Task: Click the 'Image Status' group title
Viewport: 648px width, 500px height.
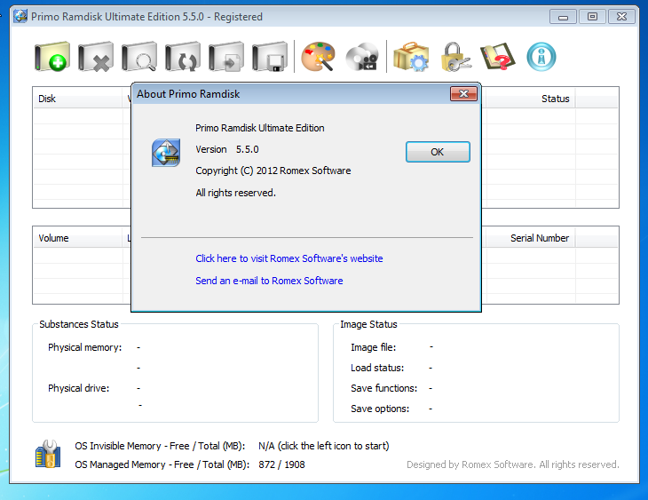Action: (368, 324)
